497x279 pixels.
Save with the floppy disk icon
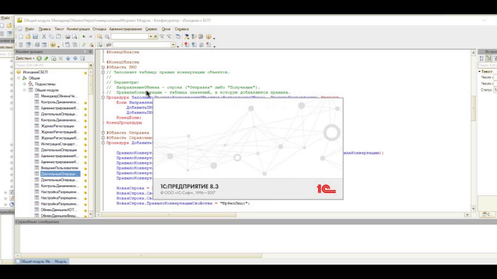coord(35,36)
